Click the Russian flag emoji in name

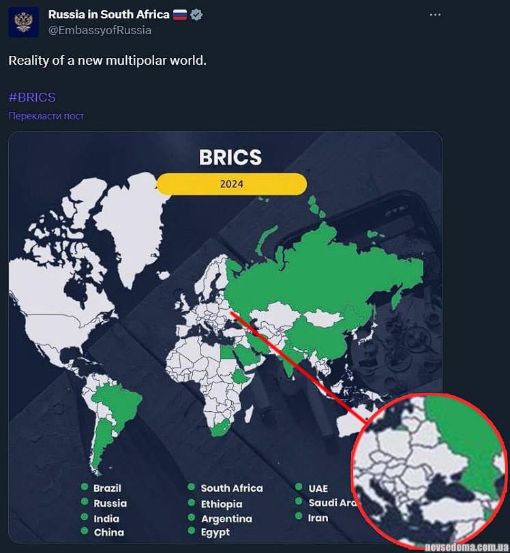(x=180, y=15)
